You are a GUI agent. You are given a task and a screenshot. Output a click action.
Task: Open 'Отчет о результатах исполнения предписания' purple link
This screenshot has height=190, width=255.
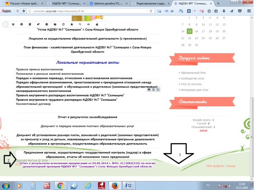88,165
